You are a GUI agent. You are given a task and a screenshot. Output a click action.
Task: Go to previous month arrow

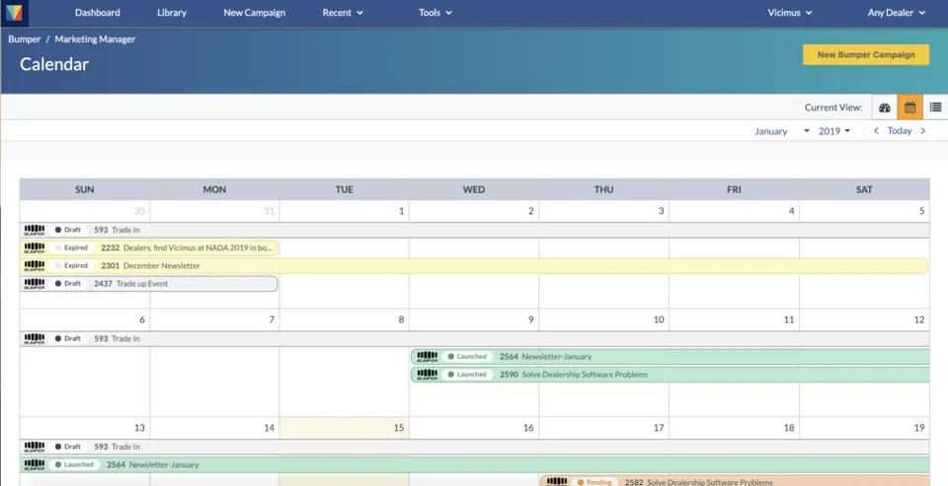(x=876, y=131)
